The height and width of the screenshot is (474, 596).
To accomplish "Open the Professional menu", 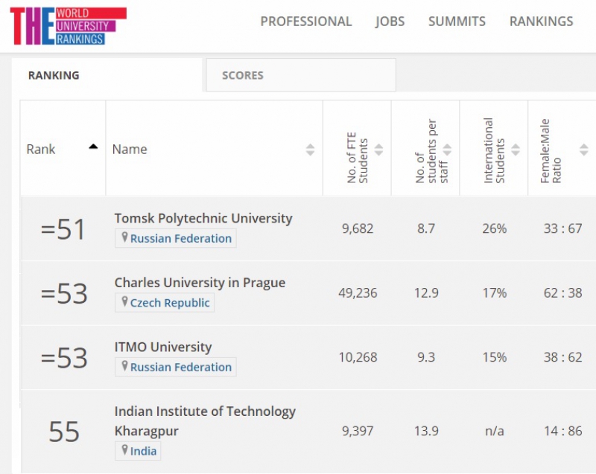I will [305, 22].
